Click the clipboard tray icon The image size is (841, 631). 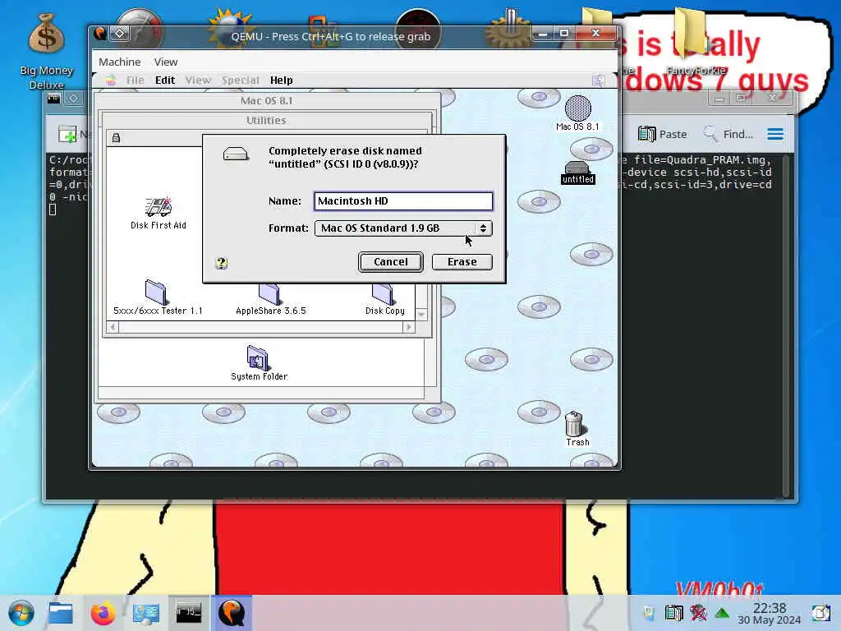point(674,612)
